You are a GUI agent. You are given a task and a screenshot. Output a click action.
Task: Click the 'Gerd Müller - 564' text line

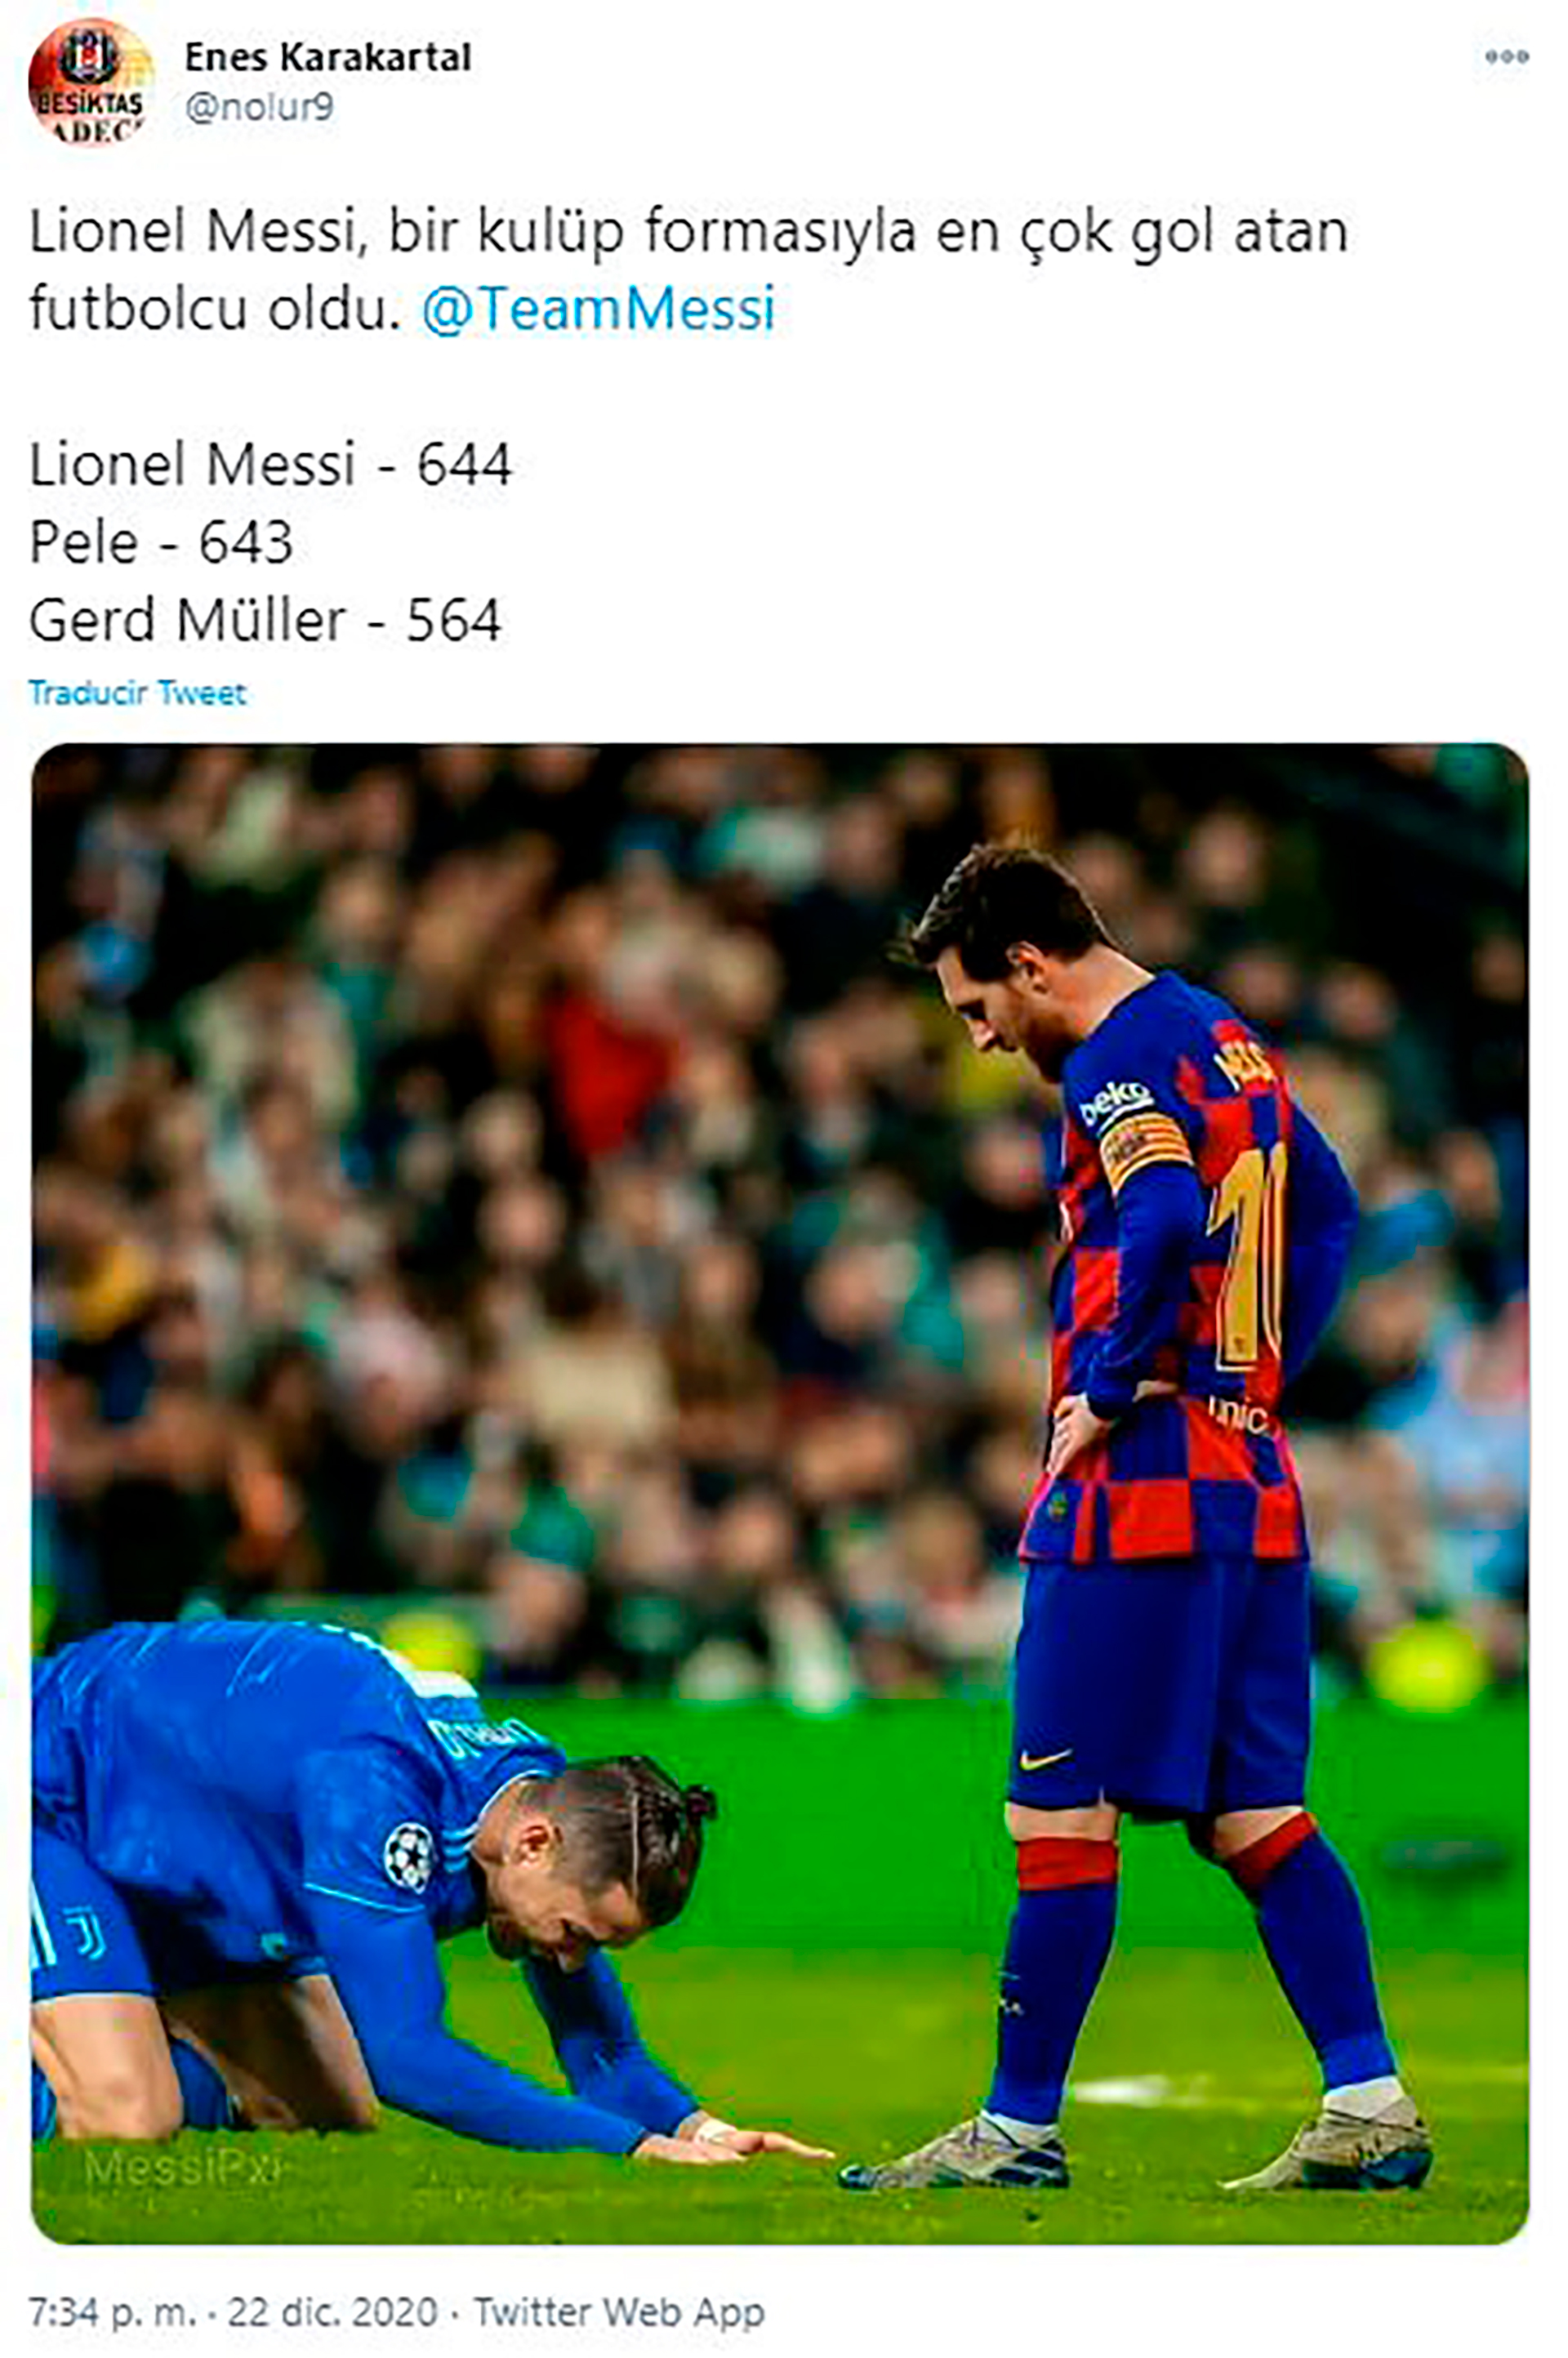[265, 621]
